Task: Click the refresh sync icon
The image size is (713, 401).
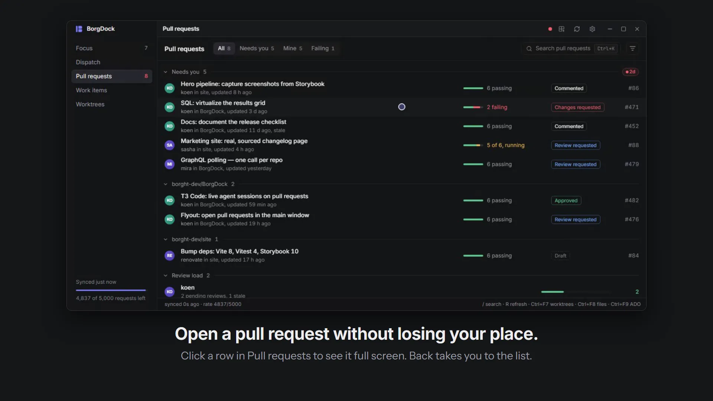Action: (577, 29)
